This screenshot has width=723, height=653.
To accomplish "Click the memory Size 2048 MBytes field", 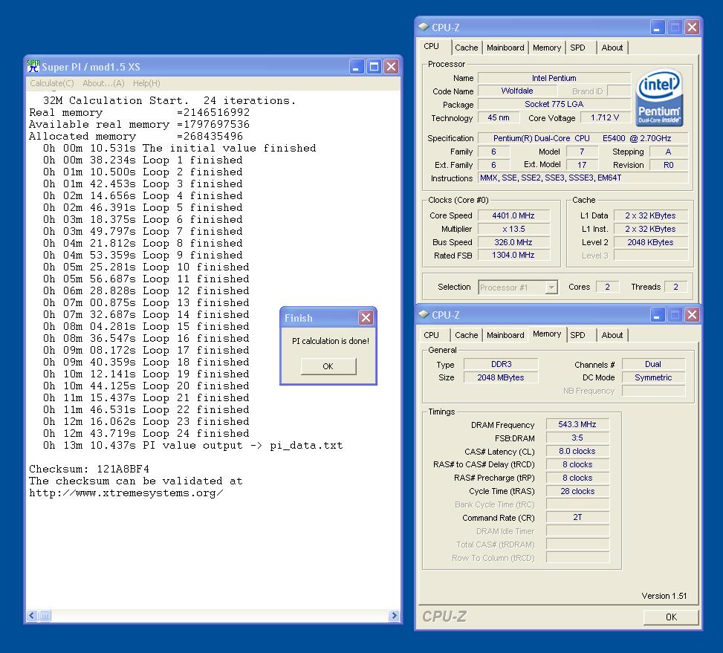I will click(x=502, y=377).
